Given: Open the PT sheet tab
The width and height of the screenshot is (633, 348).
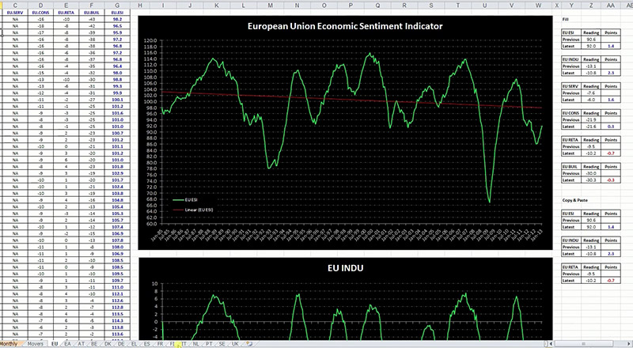Looking at the screenshot, I should click(209, 344).
